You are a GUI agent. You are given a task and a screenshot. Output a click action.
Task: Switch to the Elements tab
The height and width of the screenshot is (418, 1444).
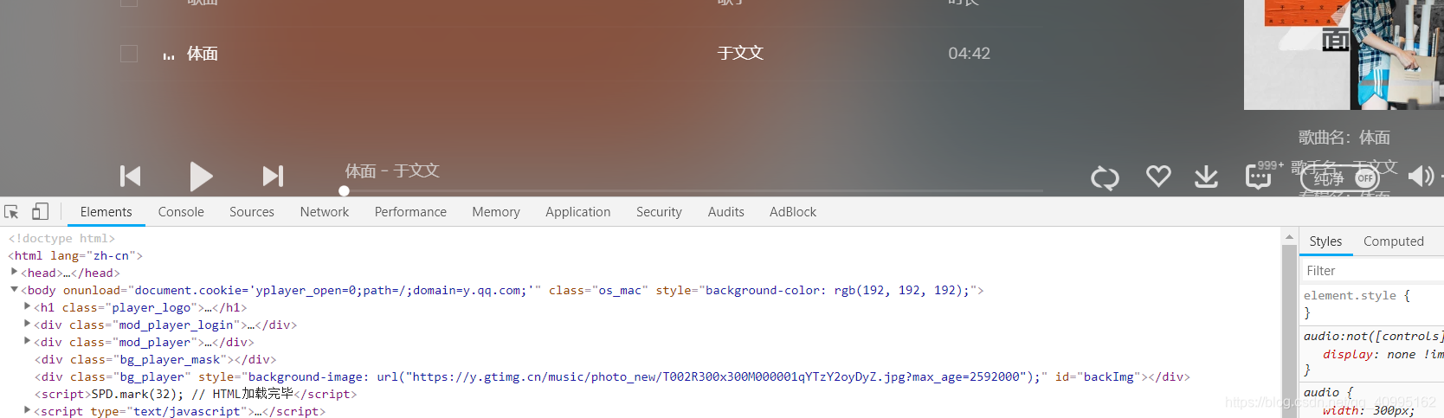point(106,212)
